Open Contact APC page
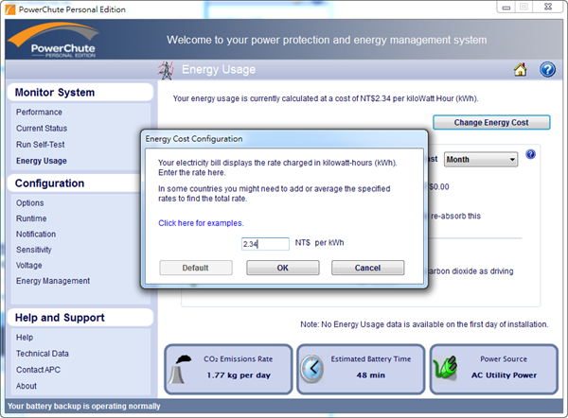The width and height of the screenshot is (568, 418). click(38, 370)
